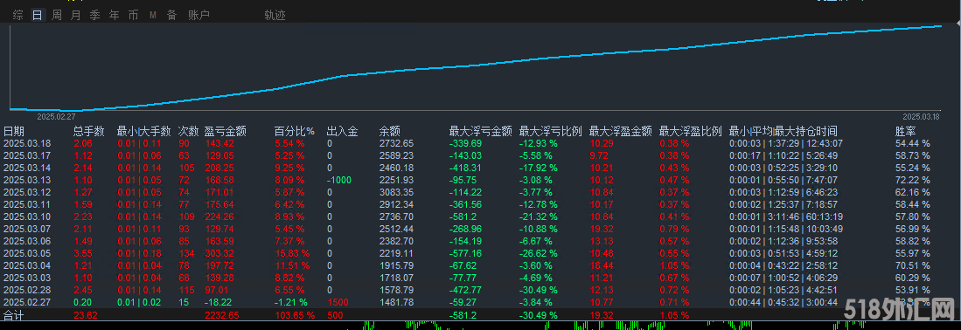
Task: Click win rate 72.22 %
Action: click(913, 180)
